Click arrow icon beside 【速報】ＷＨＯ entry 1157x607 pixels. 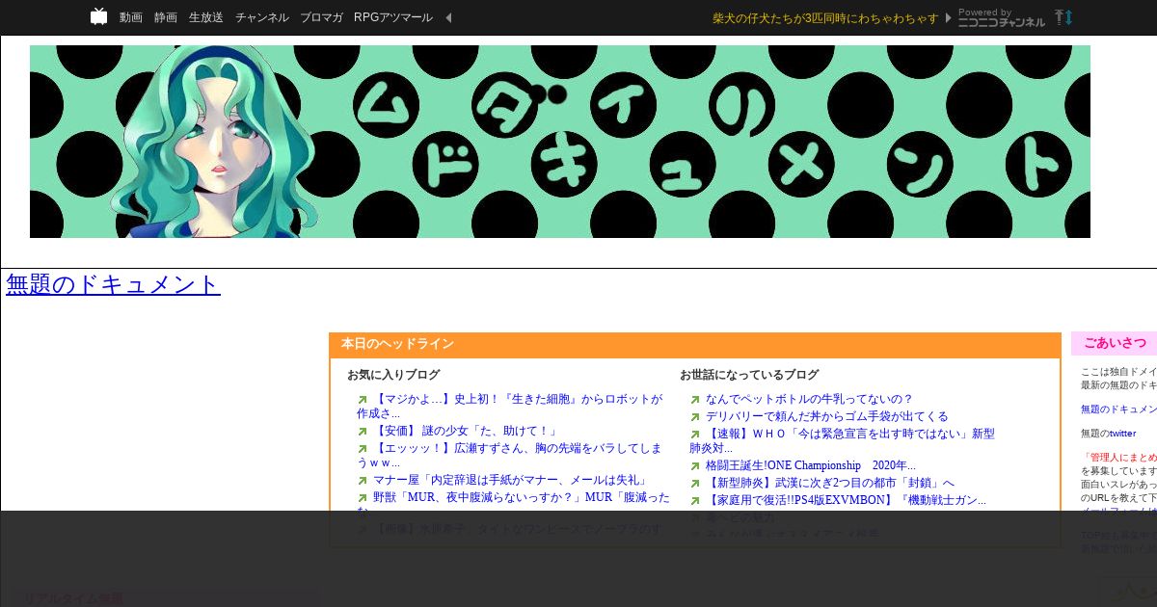coord(695,435)
